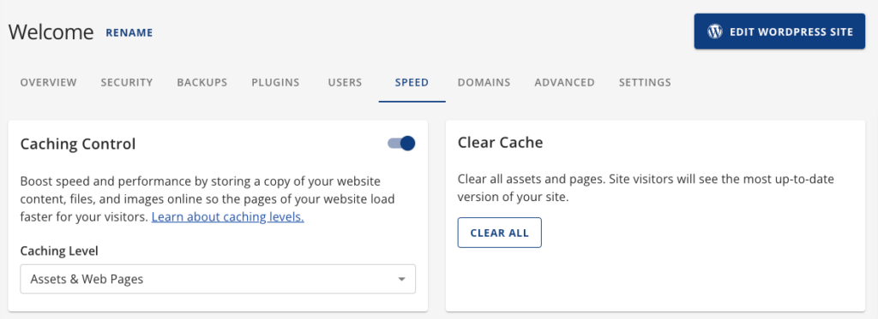Click the Clear All button
The image size is (878, 319).
click(x=500, y=233)
